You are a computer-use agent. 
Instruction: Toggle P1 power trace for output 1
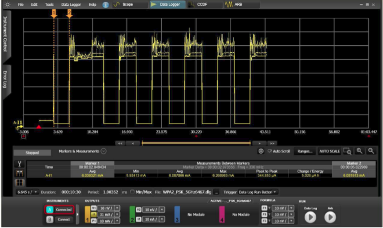coord(94,221)
